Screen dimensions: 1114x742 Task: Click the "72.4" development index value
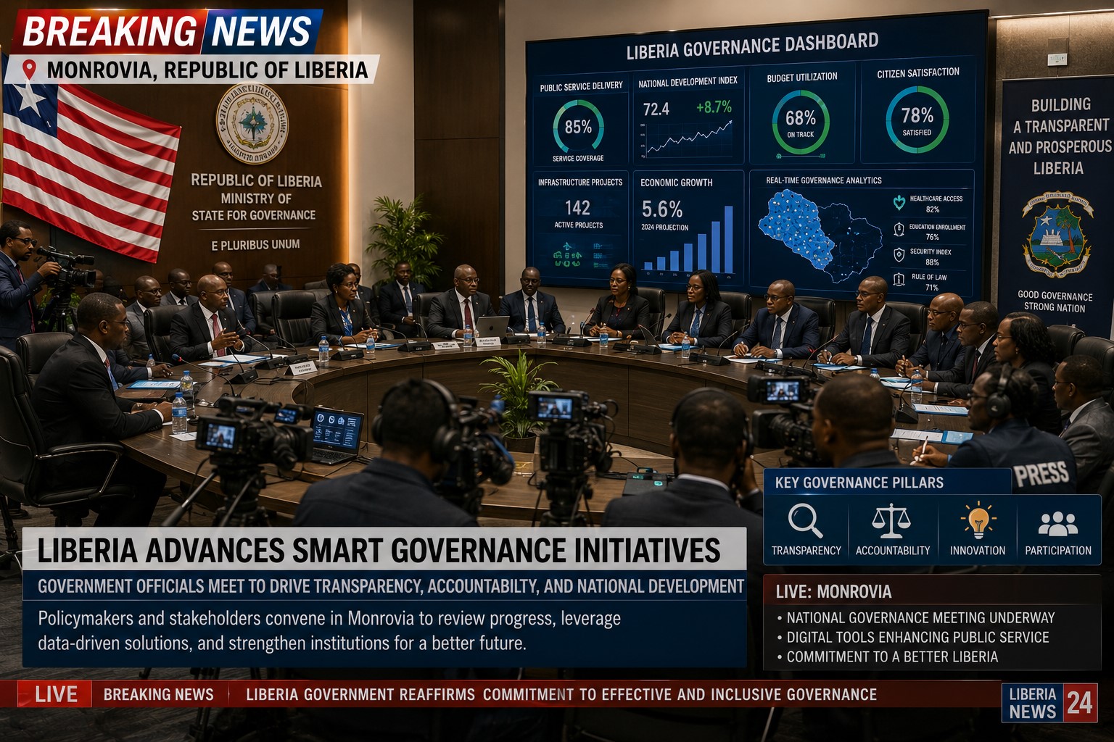pos(656,109)
